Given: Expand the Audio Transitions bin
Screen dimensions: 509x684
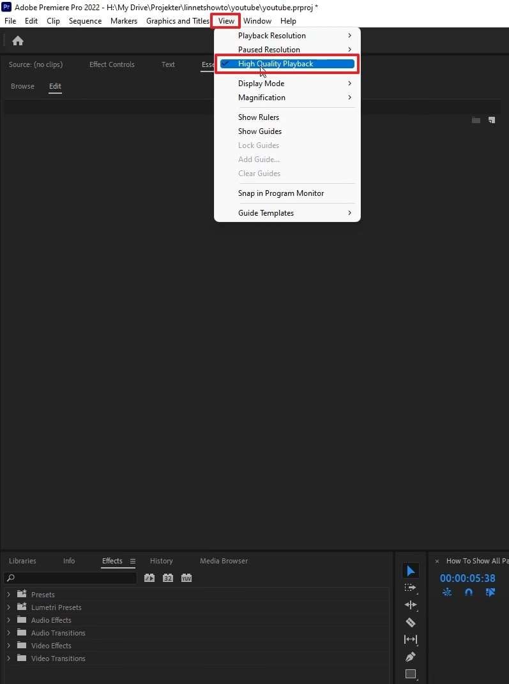Looking at the screenshot, I should [x=9, y=632].
